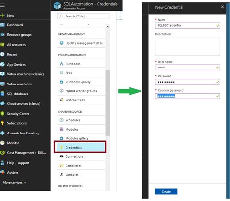Viewport: 230px width, 201px height.
Task: Focus the User name field
Action: click(187, 67)
